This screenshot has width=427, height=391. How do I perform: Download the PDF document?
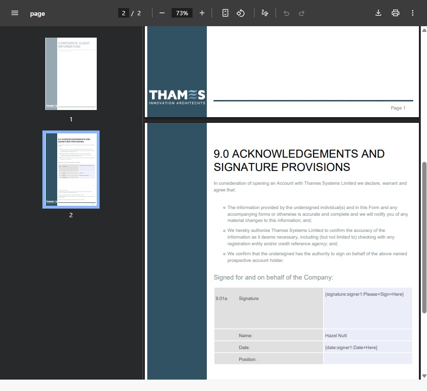378,13
